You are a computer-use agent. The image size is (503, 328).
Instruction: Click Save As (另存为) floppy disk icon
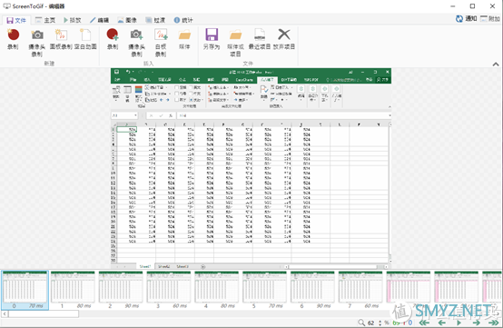tap(212, 39)
